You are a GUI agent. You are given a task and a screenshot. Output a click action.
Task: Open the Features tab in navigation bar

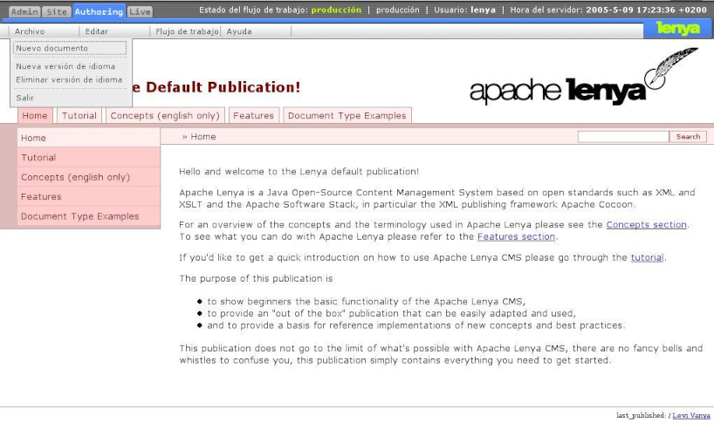pyautogui.click(x=253, y=115)
